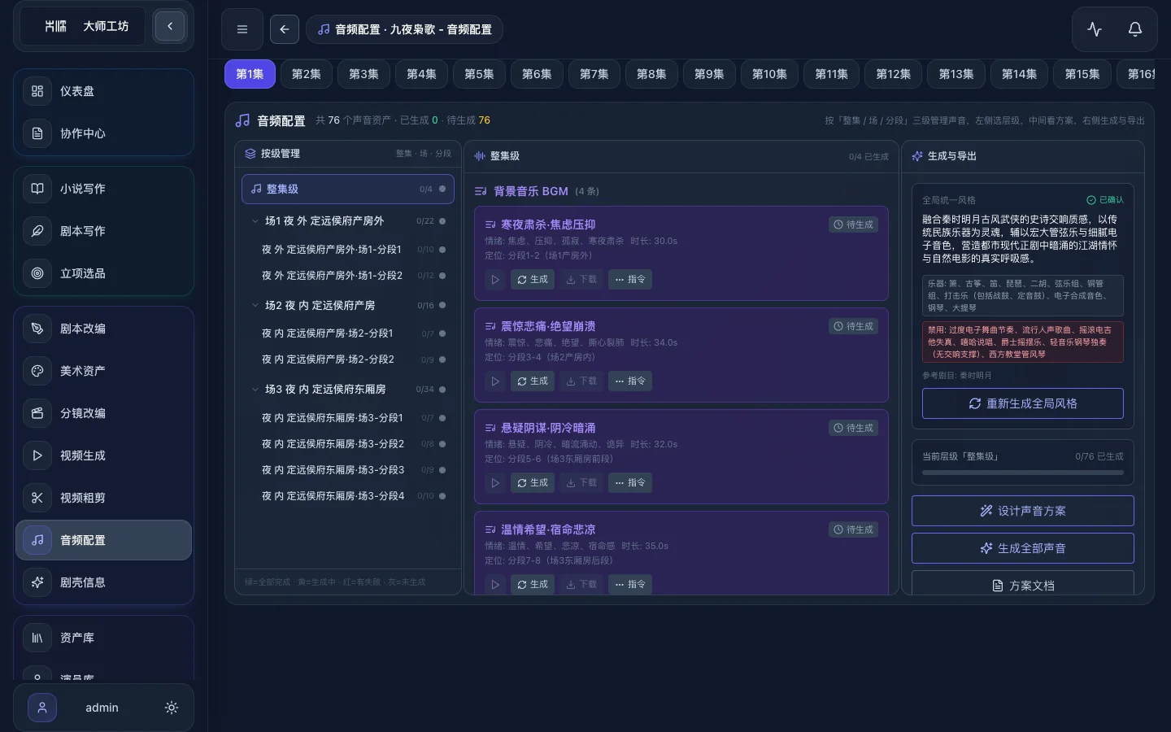Screen dimensions: 1171x732
Task: Collapse 场1 夜 外 定远侯府产房外 tree node
Action: (255, 221)
